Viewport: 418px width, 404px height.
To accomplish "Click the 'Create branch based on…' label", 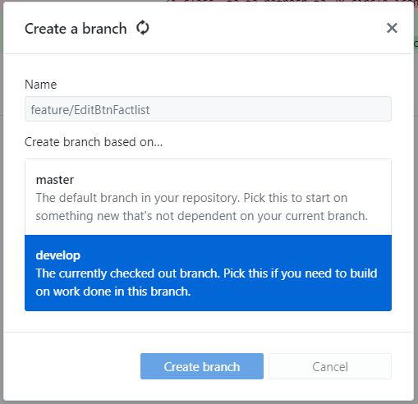I will click(x=94, y=142).
